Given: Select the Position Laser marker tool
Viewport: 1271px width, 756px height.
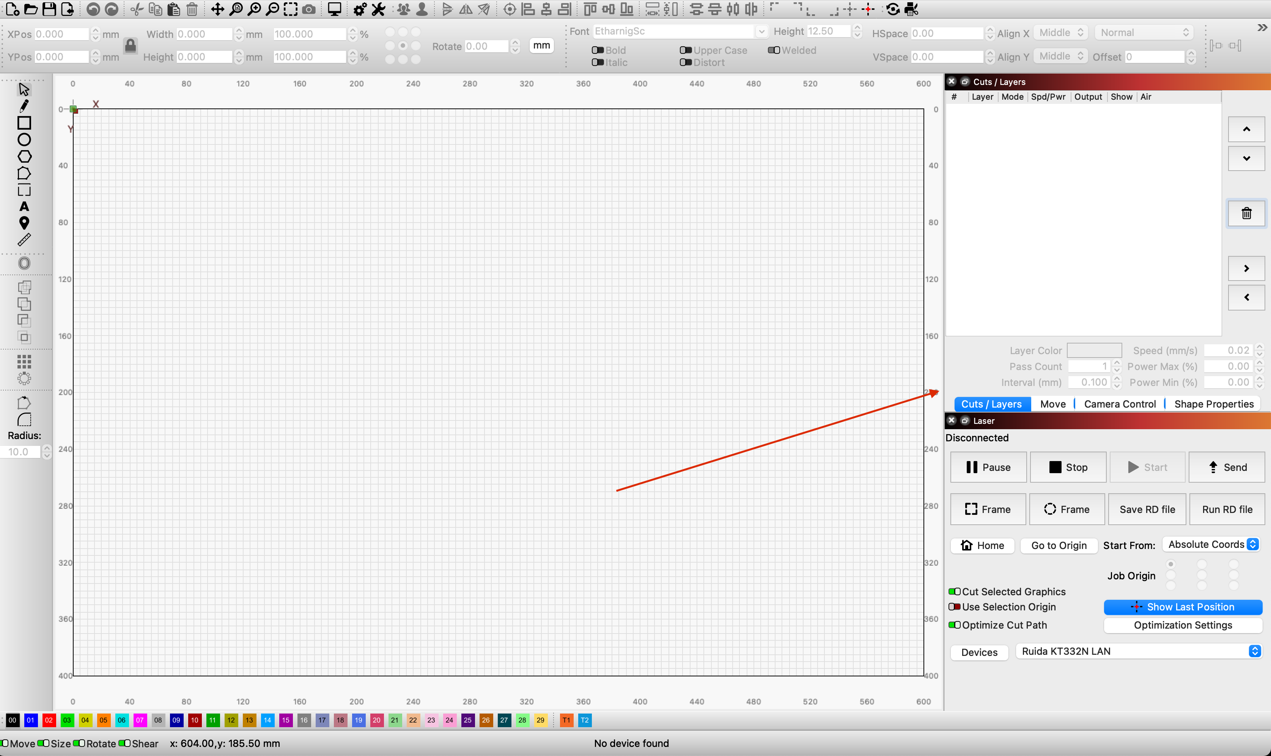Looking at the screenshot, I should (24, 223).
